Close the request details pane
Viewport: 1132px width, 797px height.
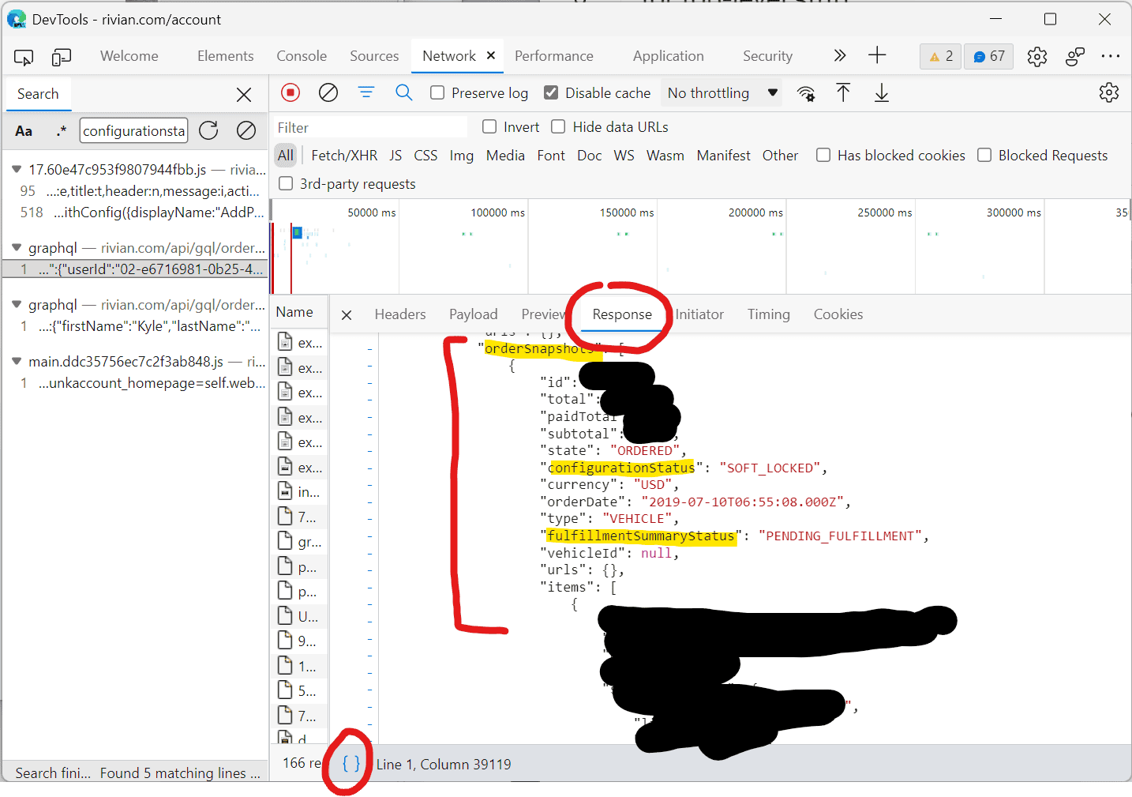coord(347,315)
